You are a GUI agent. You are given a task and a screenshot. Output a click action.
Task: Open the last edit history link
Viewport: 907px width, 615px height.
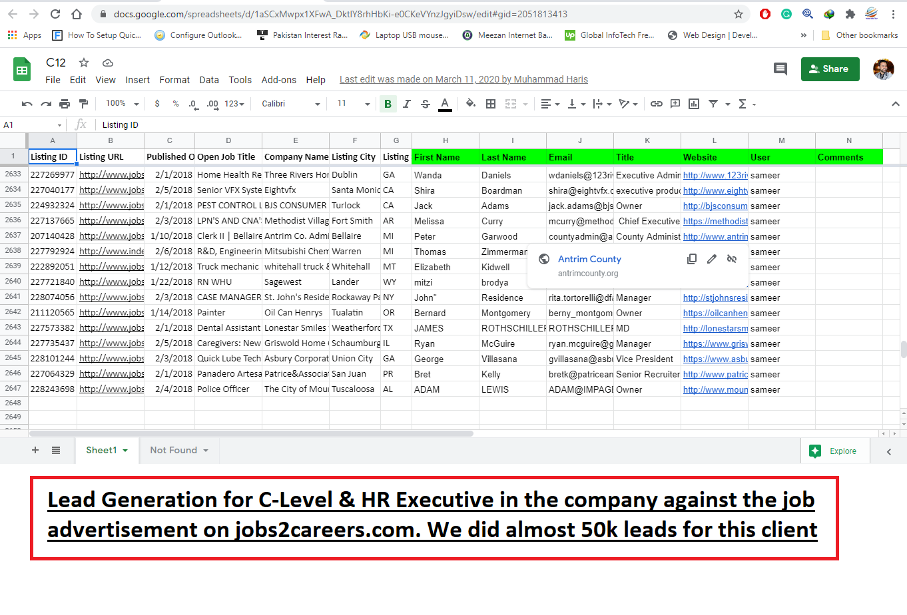[463, 79]
